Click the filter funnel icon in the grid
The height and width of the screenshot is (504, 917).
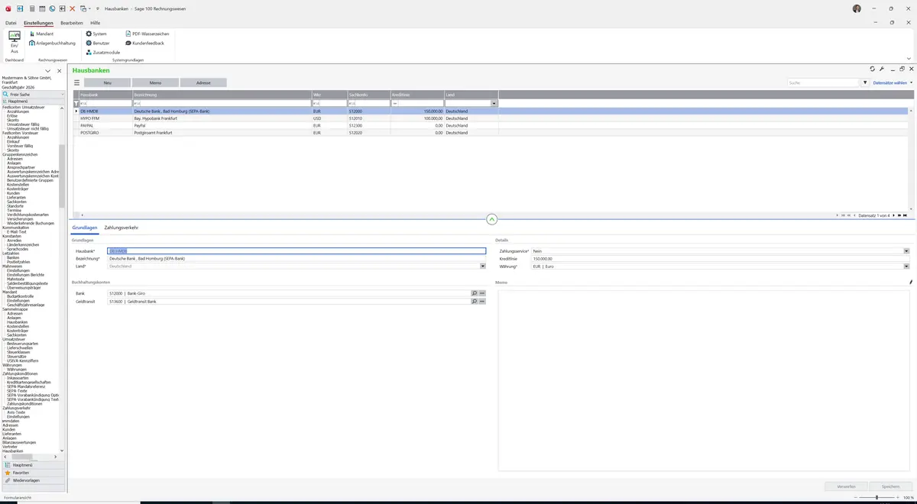click(76, 103)
